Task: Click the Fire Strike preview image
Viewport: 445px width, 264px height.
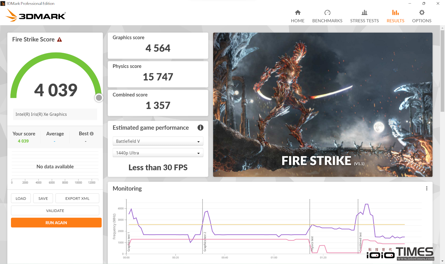Action: (323, 105)
